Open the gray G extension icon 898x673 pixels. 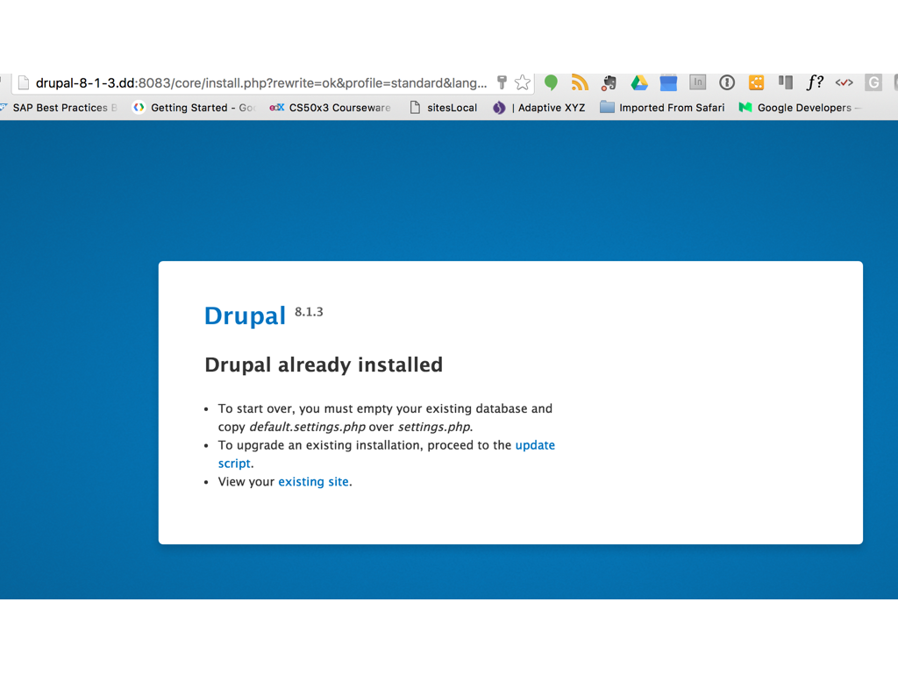point(873,83)
